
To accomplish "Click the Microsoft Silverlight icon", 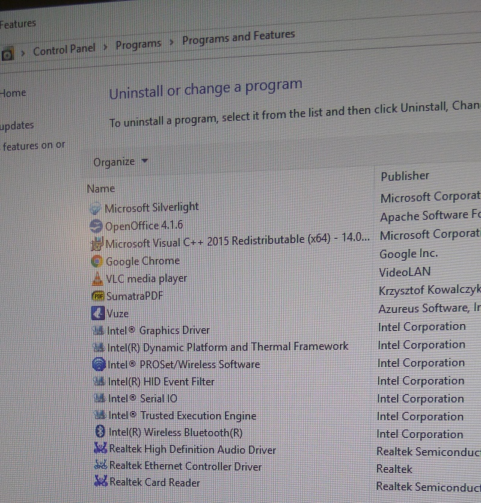I will coord(96,209).
